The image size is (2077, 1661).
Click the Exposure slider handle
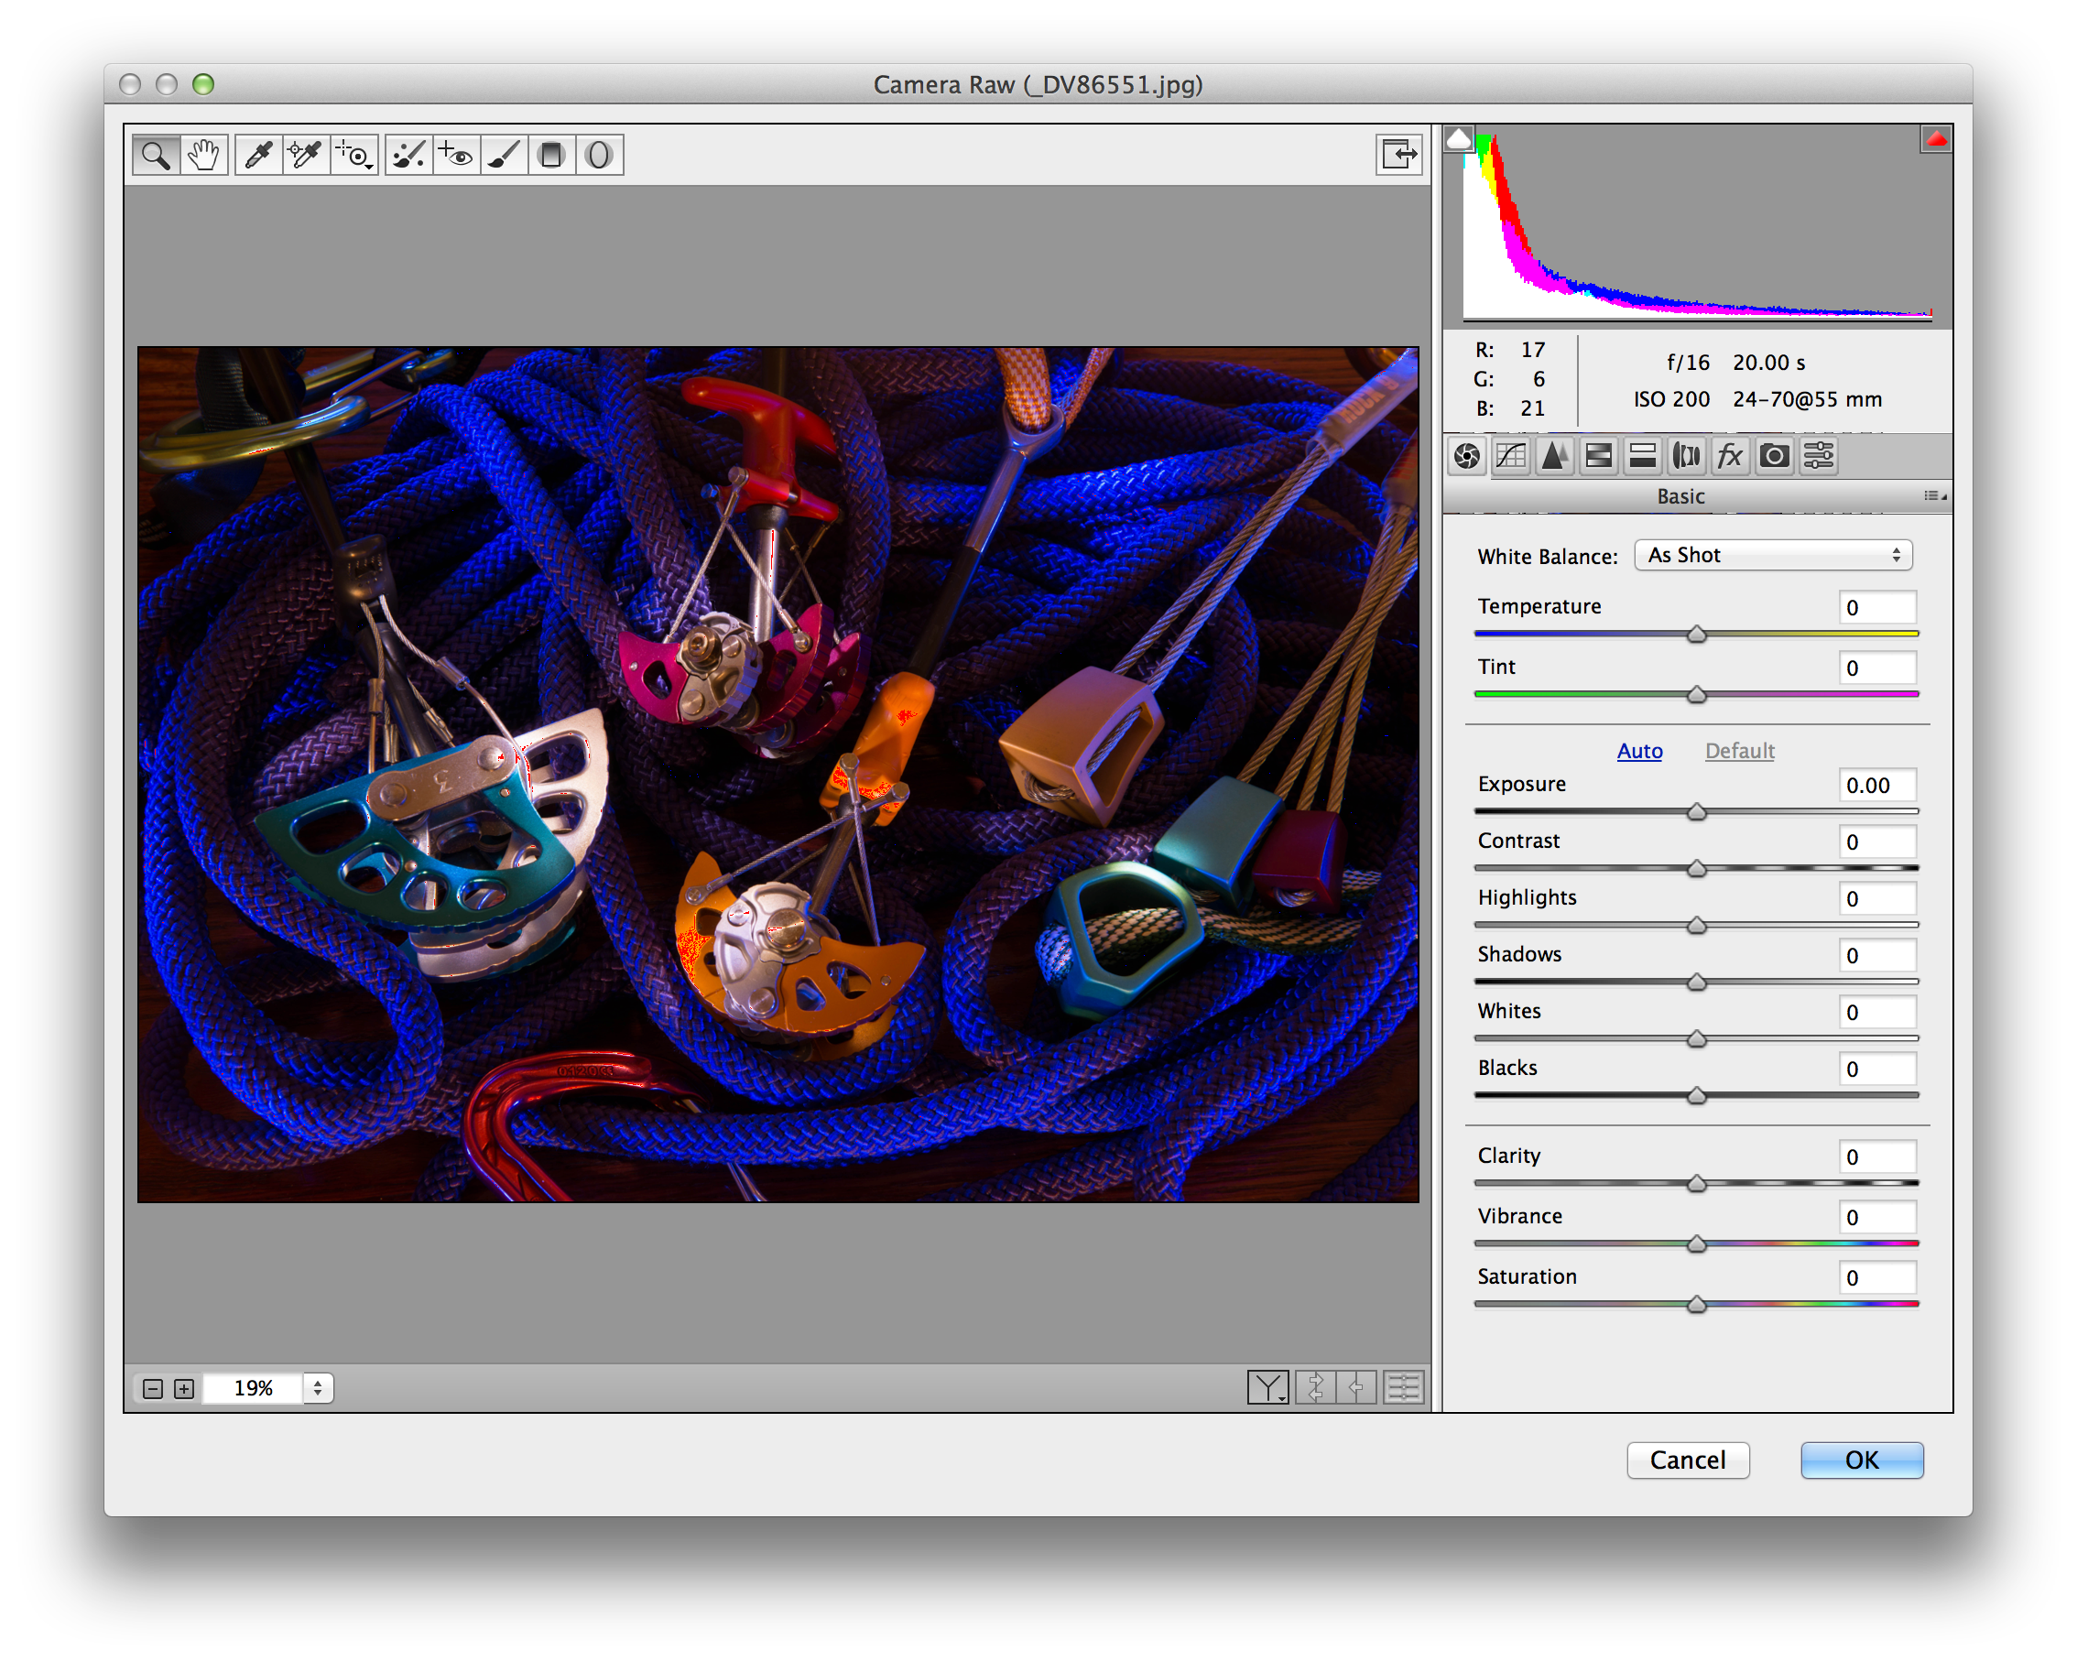(x=1696, y=812)
